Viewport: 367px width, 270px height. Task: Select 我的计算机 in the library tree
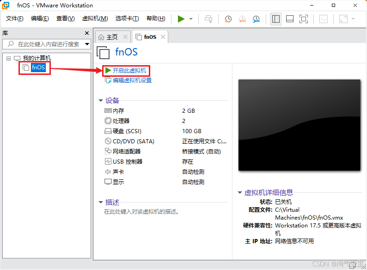coord(37,58)
